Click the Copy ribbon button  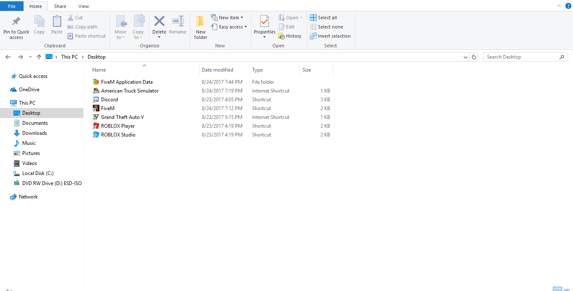tap(39, 25)
